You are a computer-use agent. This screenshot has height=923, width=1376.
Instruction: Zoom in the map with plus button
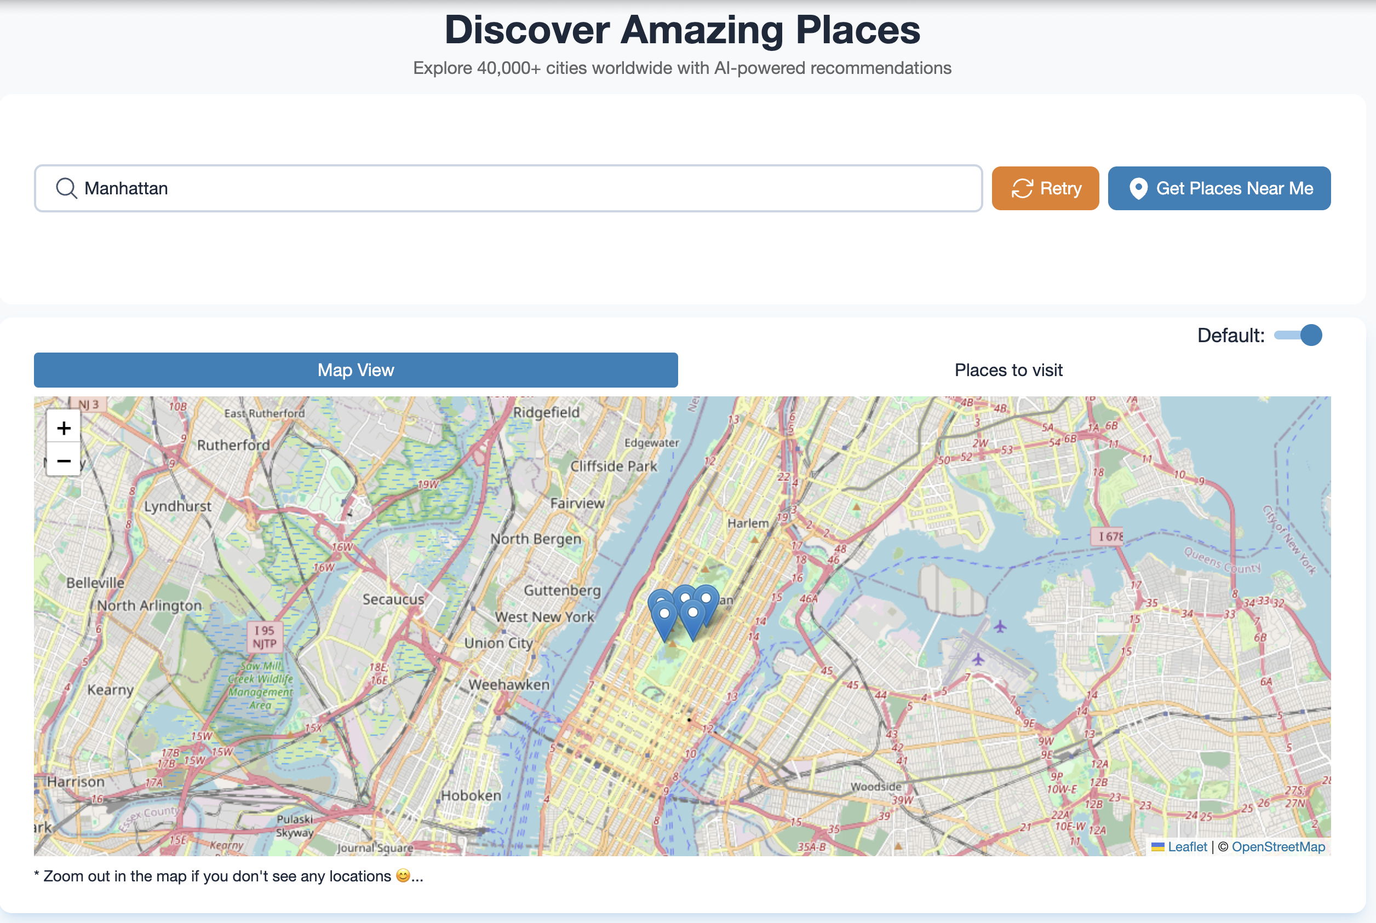click(x=64, y=428)
